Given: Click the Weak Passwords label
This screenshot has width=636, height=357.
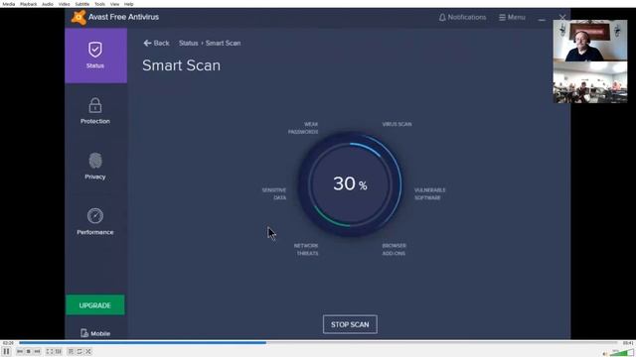Looking at the screenshot, I should point(303,128).
